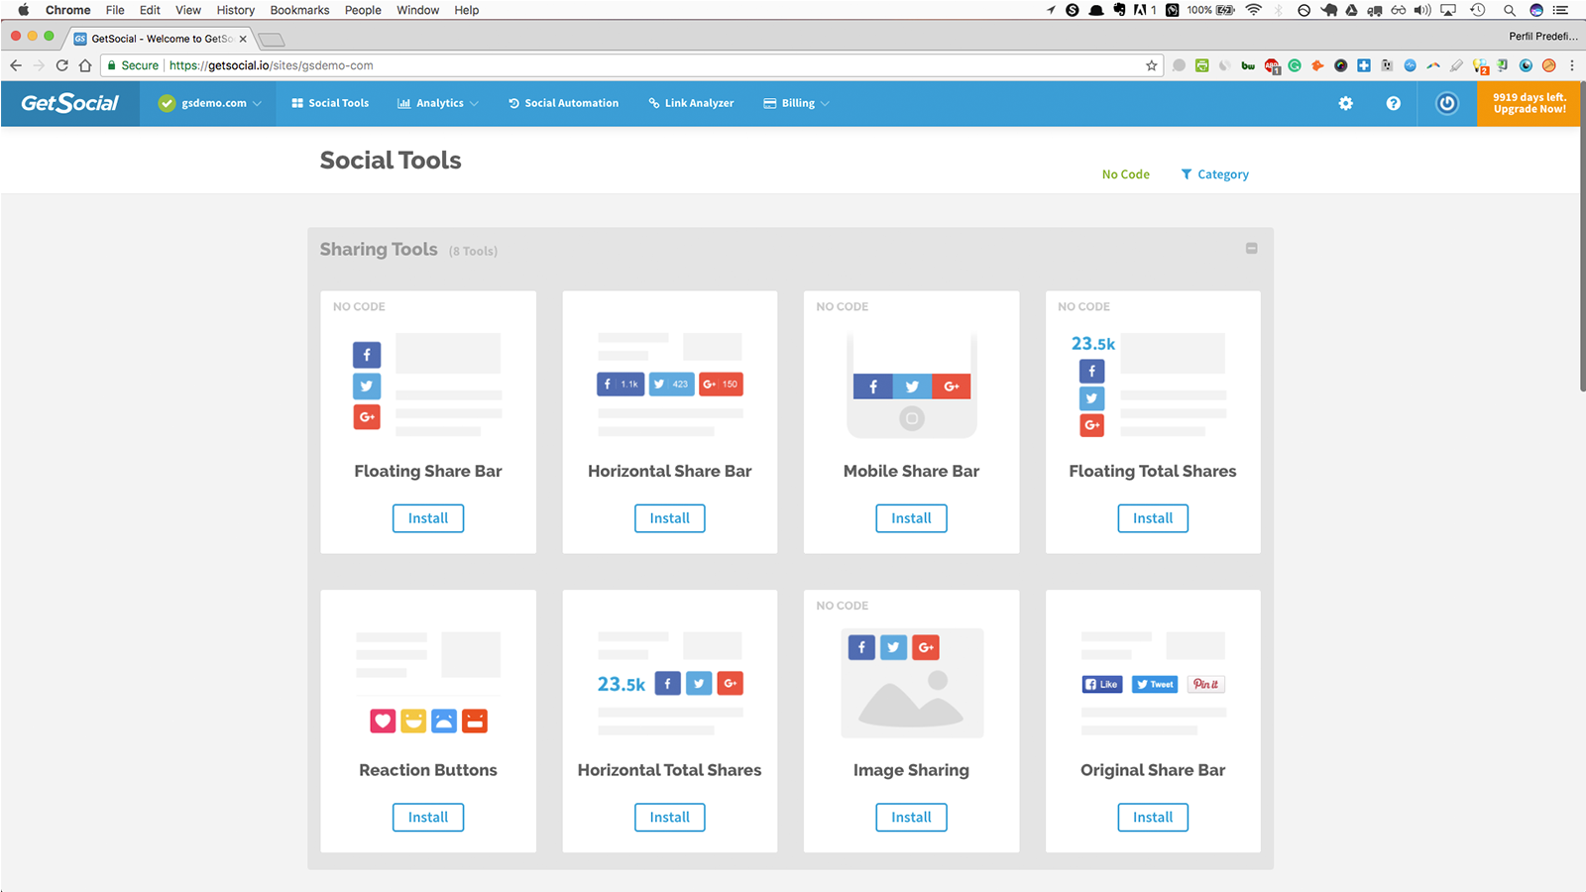1586x892 pixels.
Task: Install the Horizontal Share Bar
Action: pos(670,518)
